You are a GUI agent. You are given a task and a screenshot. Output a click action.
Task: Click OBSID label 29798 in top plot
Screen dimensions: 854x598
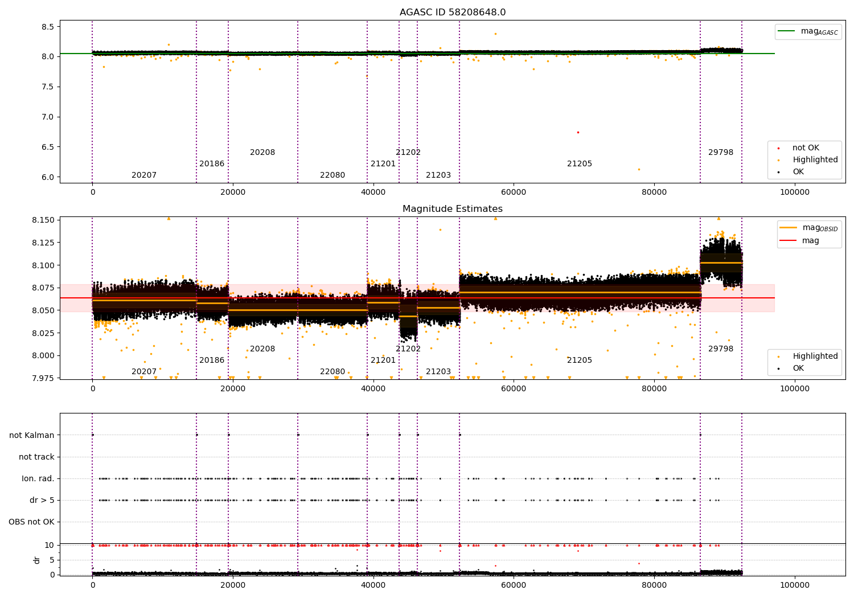pyautogui.click(x=721, y=153)
